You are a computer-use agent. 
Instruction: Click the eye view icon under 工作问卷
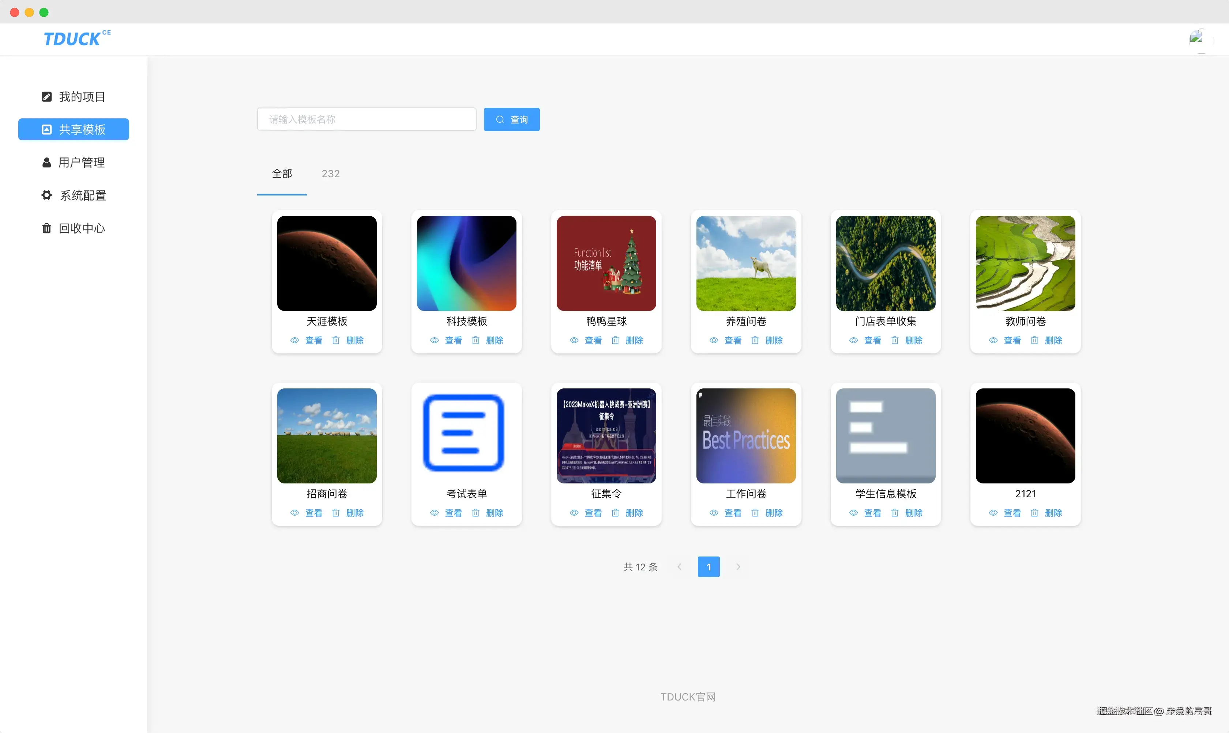coord(713,513)
